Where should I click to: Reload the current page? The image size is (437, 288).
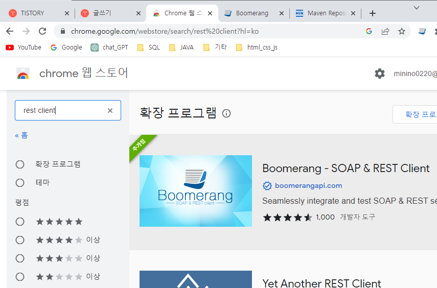(42, 31)
